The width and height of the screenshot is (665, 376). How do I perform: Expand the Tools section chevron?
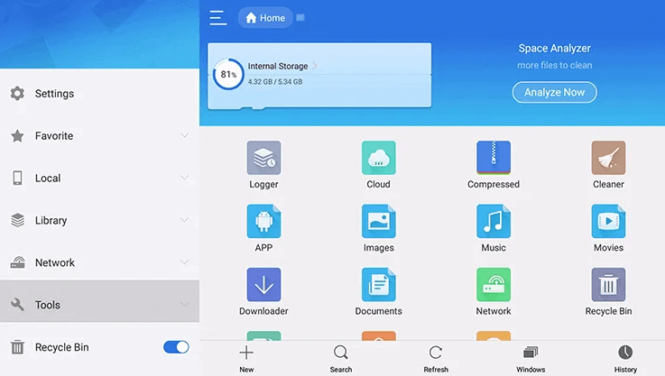click(x=184, y=304)
